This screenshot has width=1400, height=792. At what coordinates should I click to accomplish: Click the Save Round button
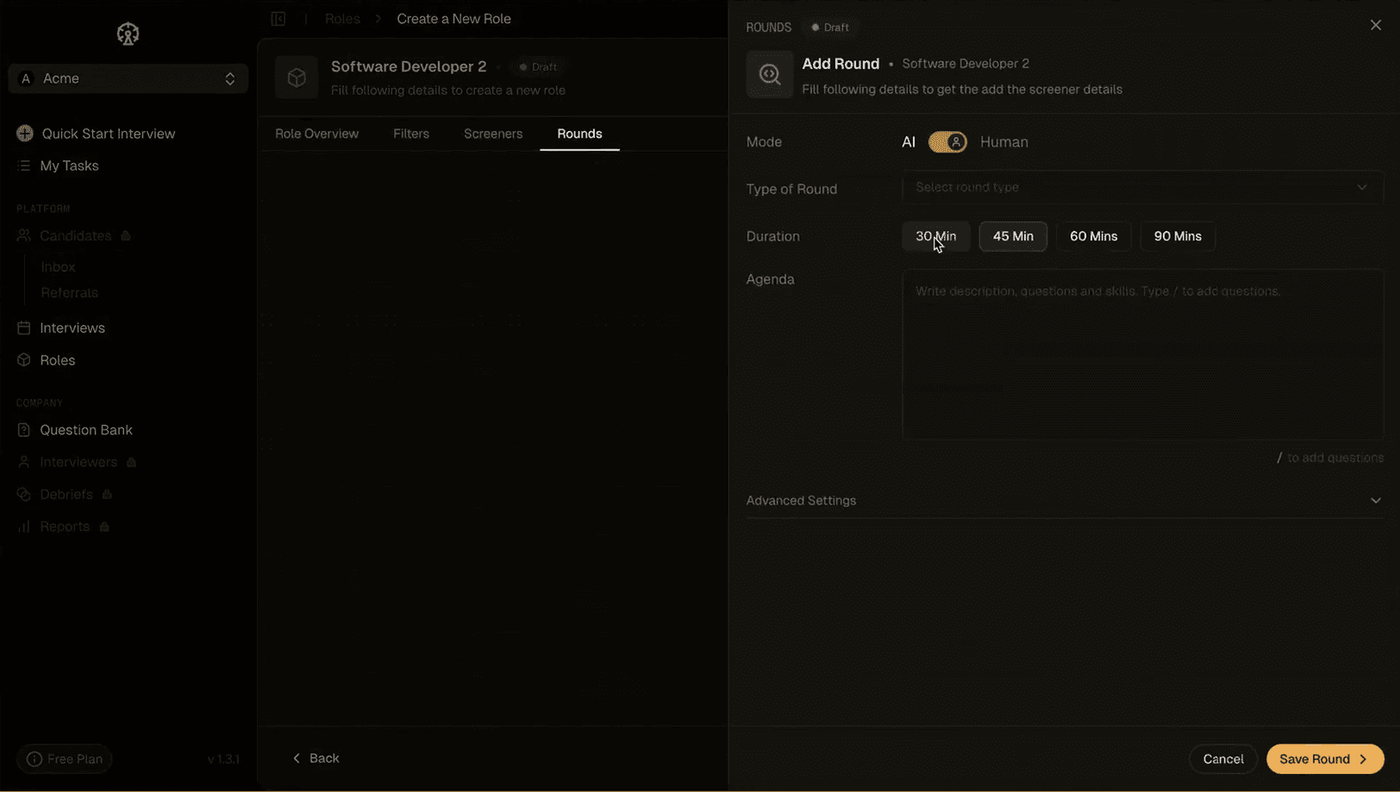tap(1325, 759)
